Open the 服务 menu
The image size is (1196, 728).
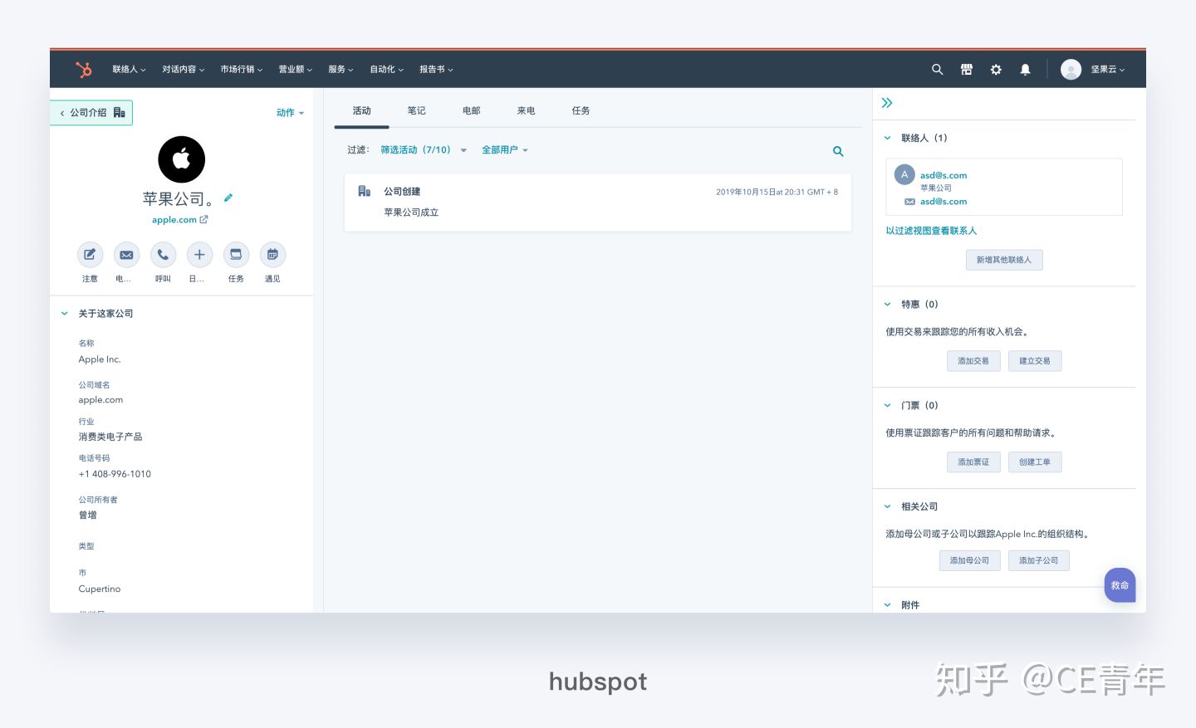(x=341, y=70)
